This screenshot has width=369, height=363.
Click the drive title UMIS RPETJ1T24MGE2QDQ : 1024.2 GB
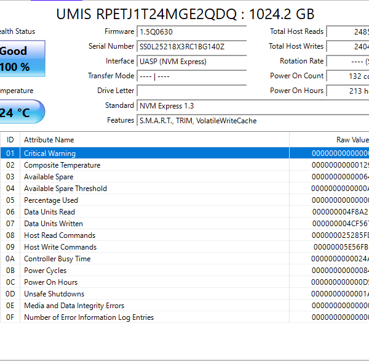pyautogui.click(x=185, y=14)
